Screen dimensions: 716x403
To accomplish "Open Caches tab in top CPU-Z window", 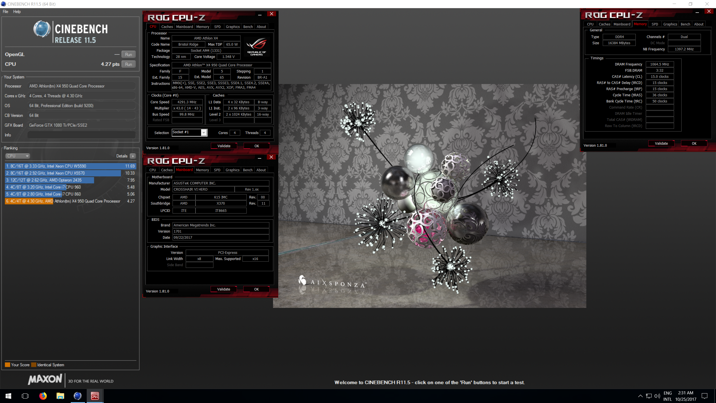I will (x=167, y=27).
